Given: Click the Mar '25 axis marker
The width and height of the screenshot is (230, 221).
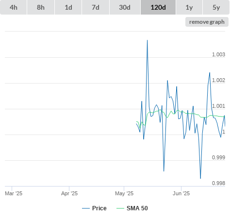Looking at the screenshot, I should point(14,193).
